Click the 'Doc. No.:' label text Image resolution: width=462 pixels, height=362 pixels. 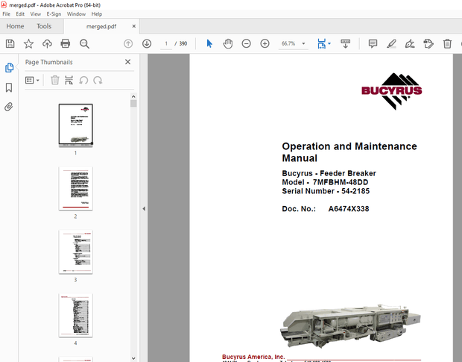(299, 209)
